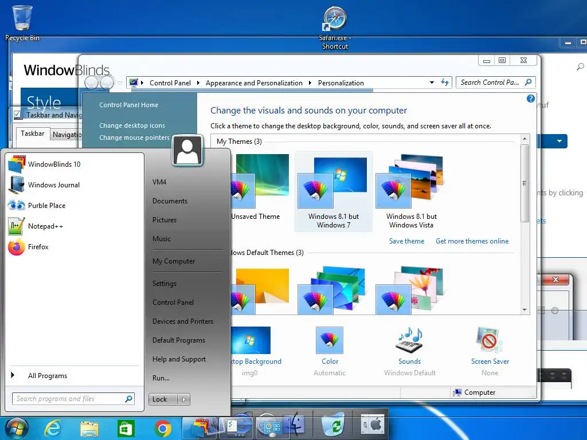Click the Change desktop icons link

coord(132,125)
